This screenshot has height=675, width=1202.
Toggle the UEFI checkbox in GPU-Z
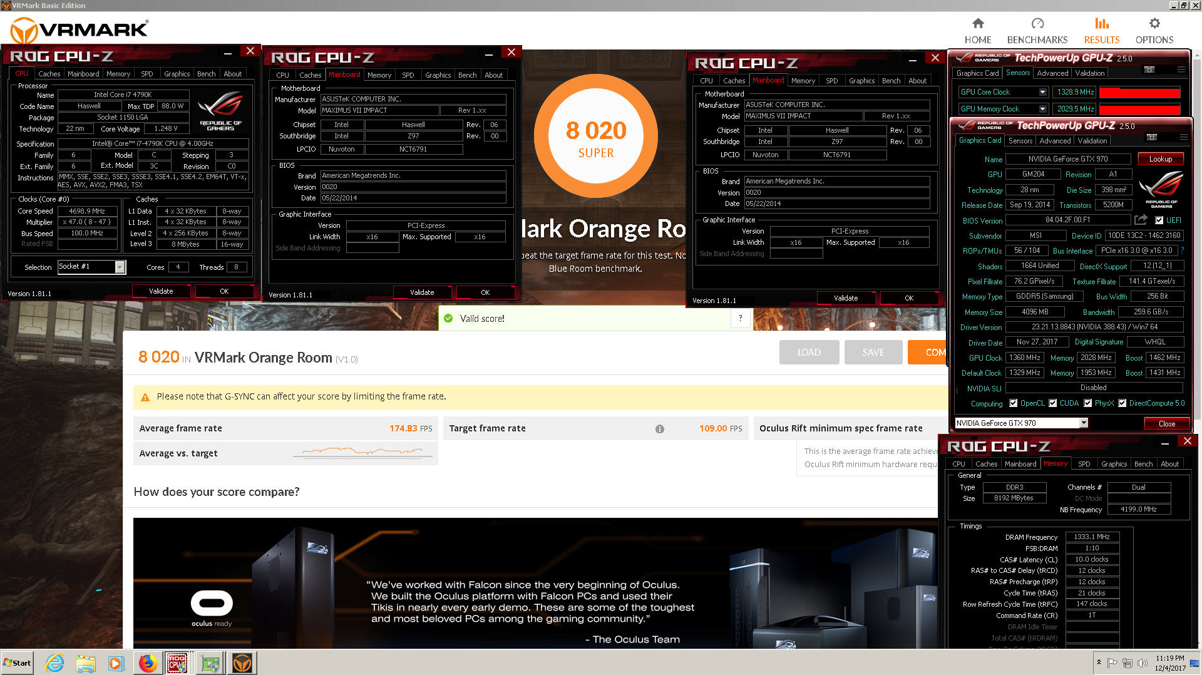coord(1159,220)
